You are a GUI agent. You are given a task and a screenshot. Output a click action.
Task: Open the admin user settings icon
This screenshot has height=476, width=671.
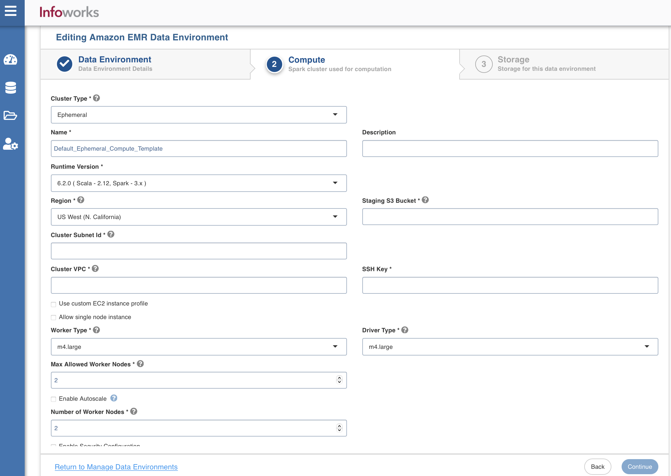[x=11, y=144]
